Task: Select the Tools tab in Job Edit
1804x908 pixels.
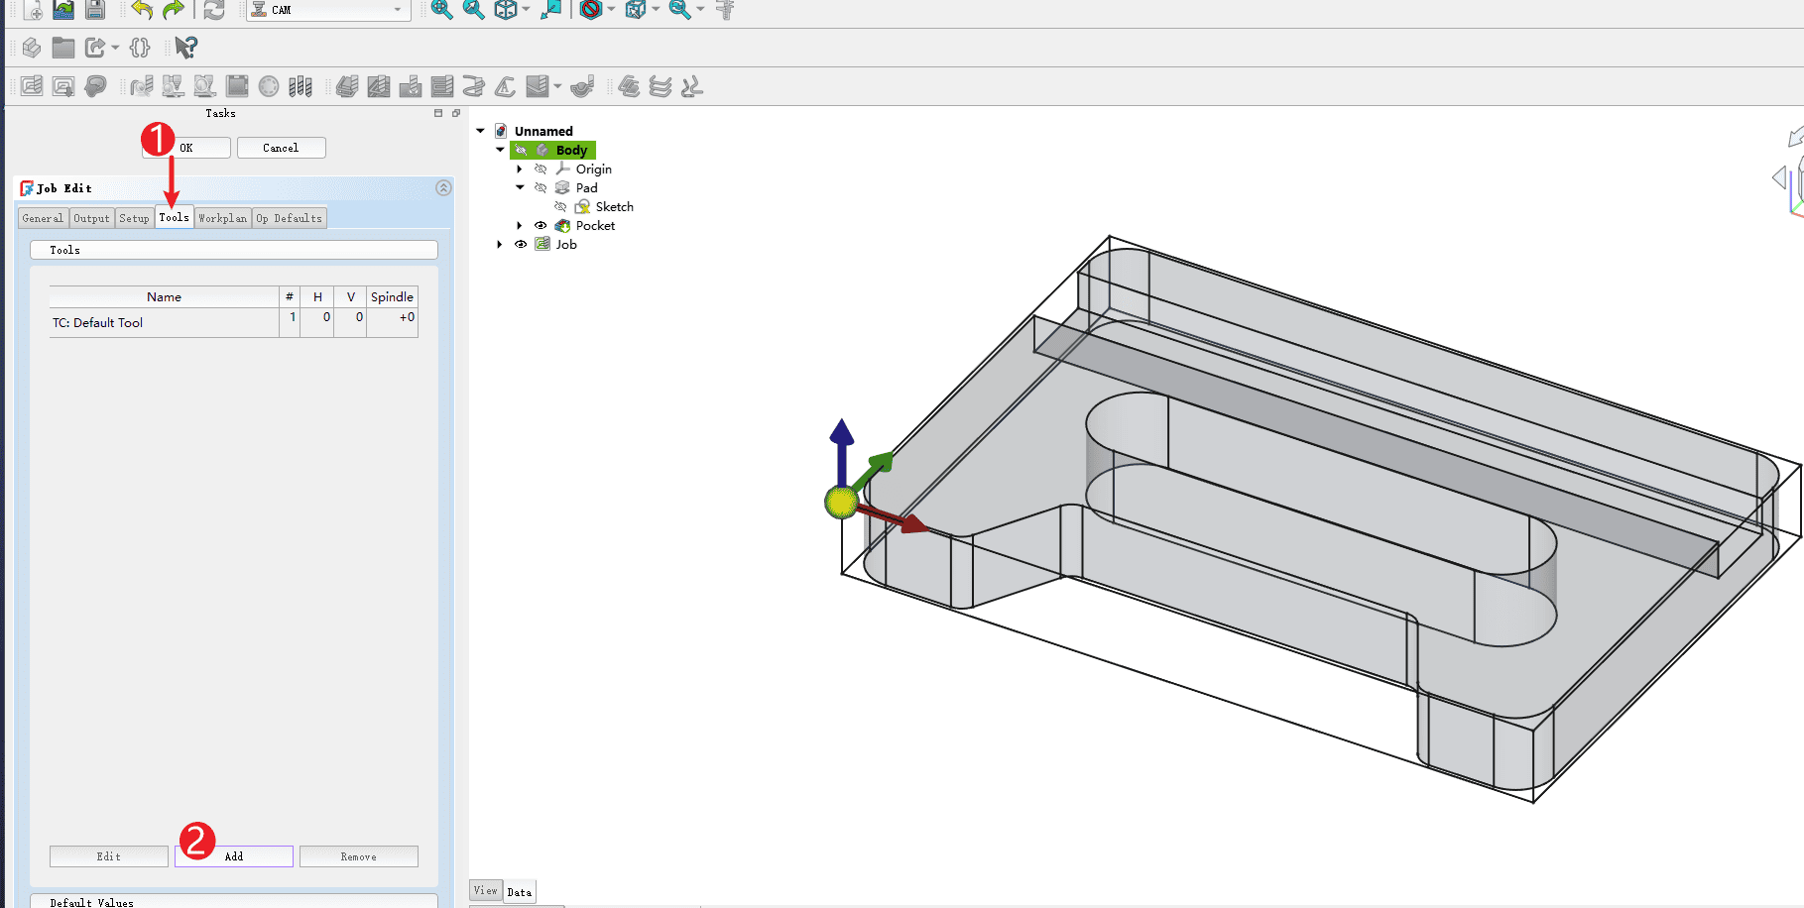Action: pyautogui.click(x=174, y=217)
